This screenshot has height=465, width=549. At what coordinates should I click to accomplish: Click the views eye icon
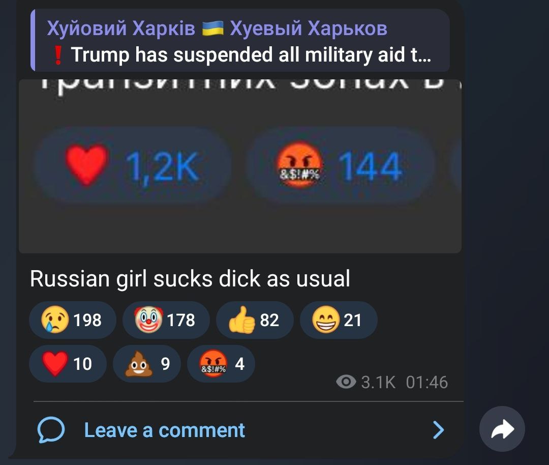[x=346, y=382]
